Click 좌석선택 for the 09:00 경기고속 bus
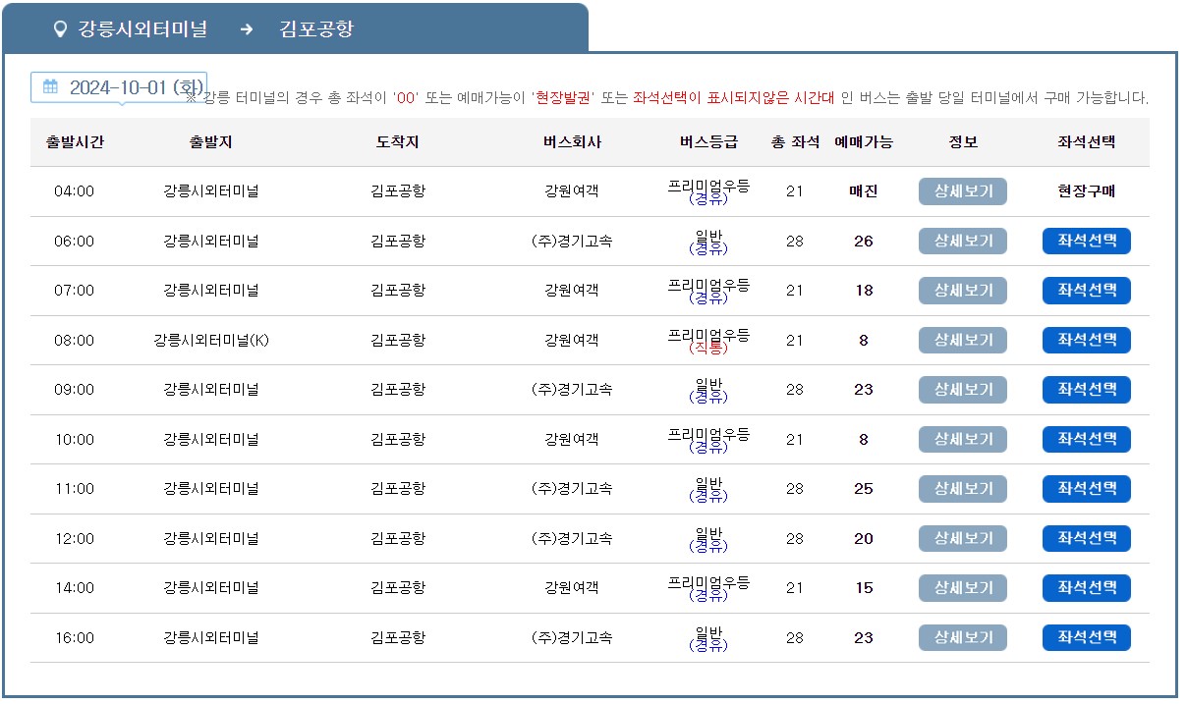1187x704 pixels. point(1086,389)
